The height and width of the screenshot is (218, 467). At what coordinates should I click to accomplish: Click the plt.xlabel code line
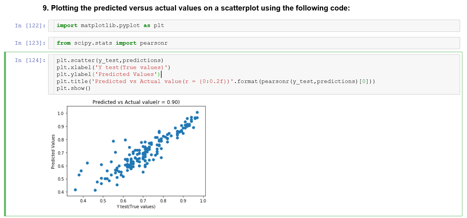point(113,67)
